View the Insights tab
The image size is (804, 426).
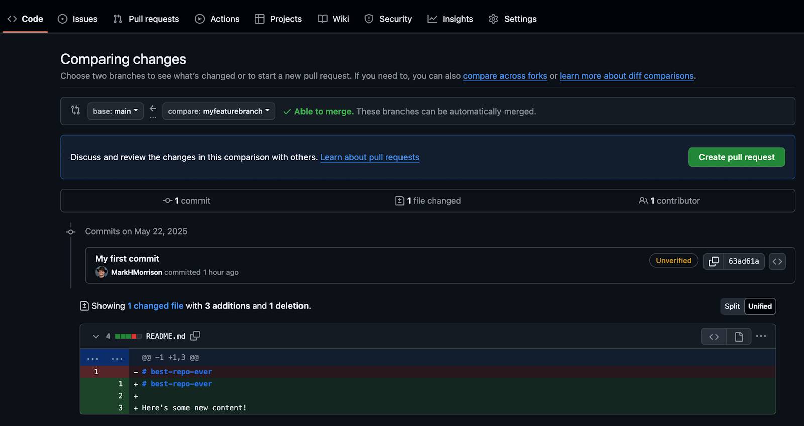click(x=450, y=19)
